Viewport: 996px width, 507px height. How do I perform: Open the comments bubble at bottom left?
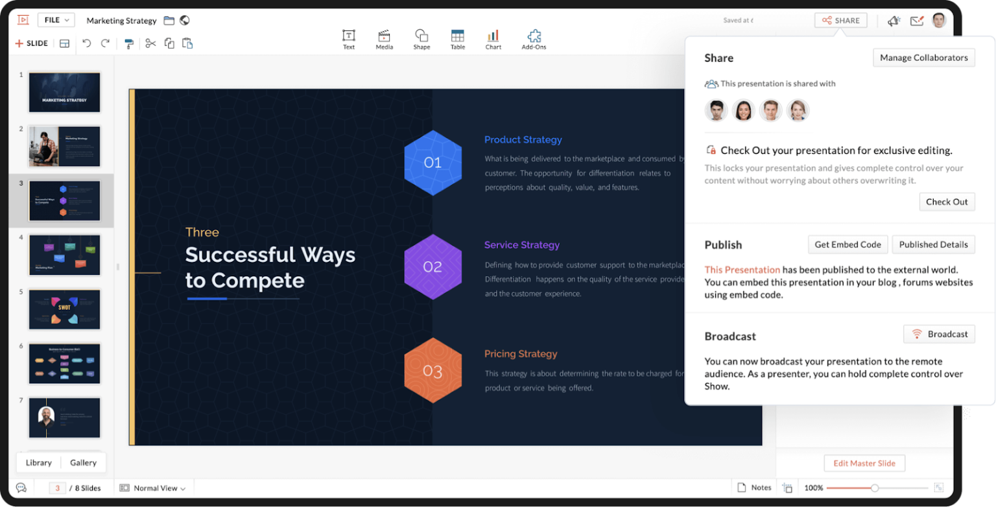(21, 488)
